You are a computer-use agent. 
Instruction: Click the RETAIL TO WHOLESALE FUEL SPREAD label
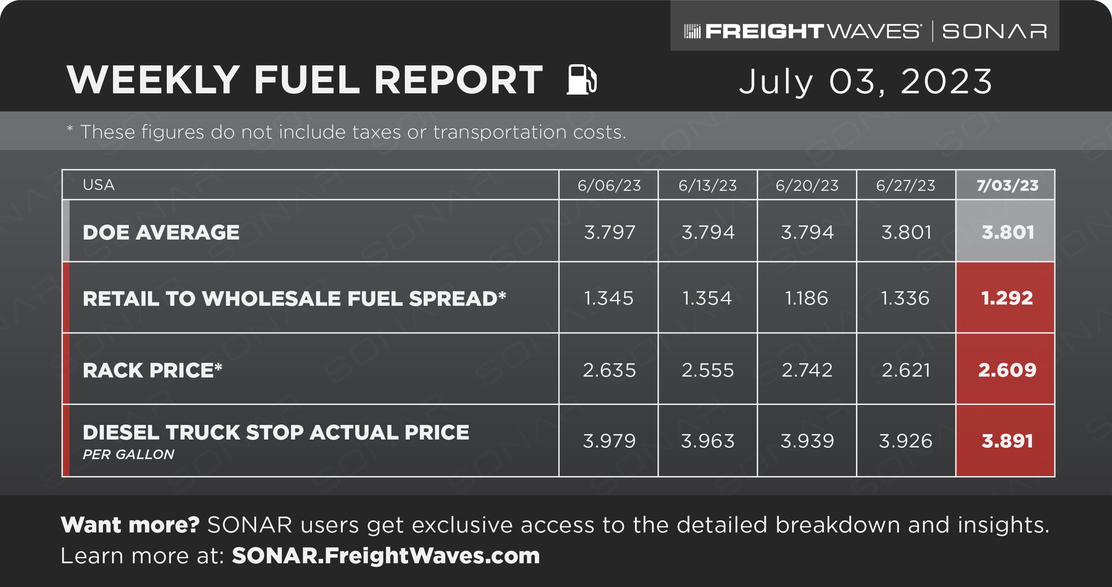[x=294, y=298]
